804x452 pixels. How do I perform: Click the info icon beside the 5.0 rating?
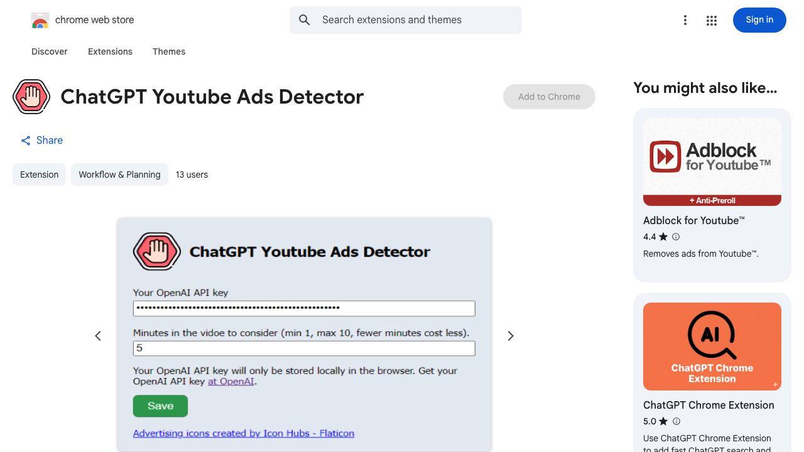point(676,421)
